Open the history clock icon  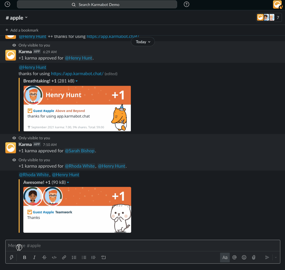tap(7, 4)
